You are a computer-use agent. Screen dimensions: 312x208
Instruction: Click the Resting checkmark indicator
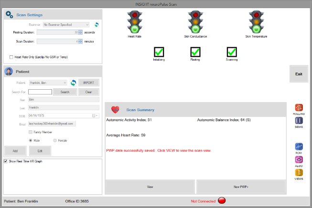pos(195,52)
